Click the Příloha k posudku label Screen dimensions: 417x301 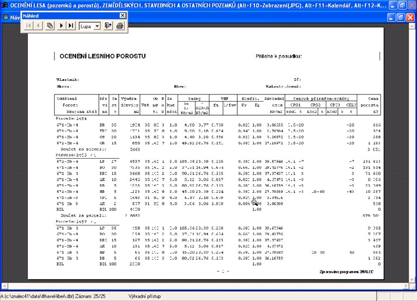pos(279,56)
